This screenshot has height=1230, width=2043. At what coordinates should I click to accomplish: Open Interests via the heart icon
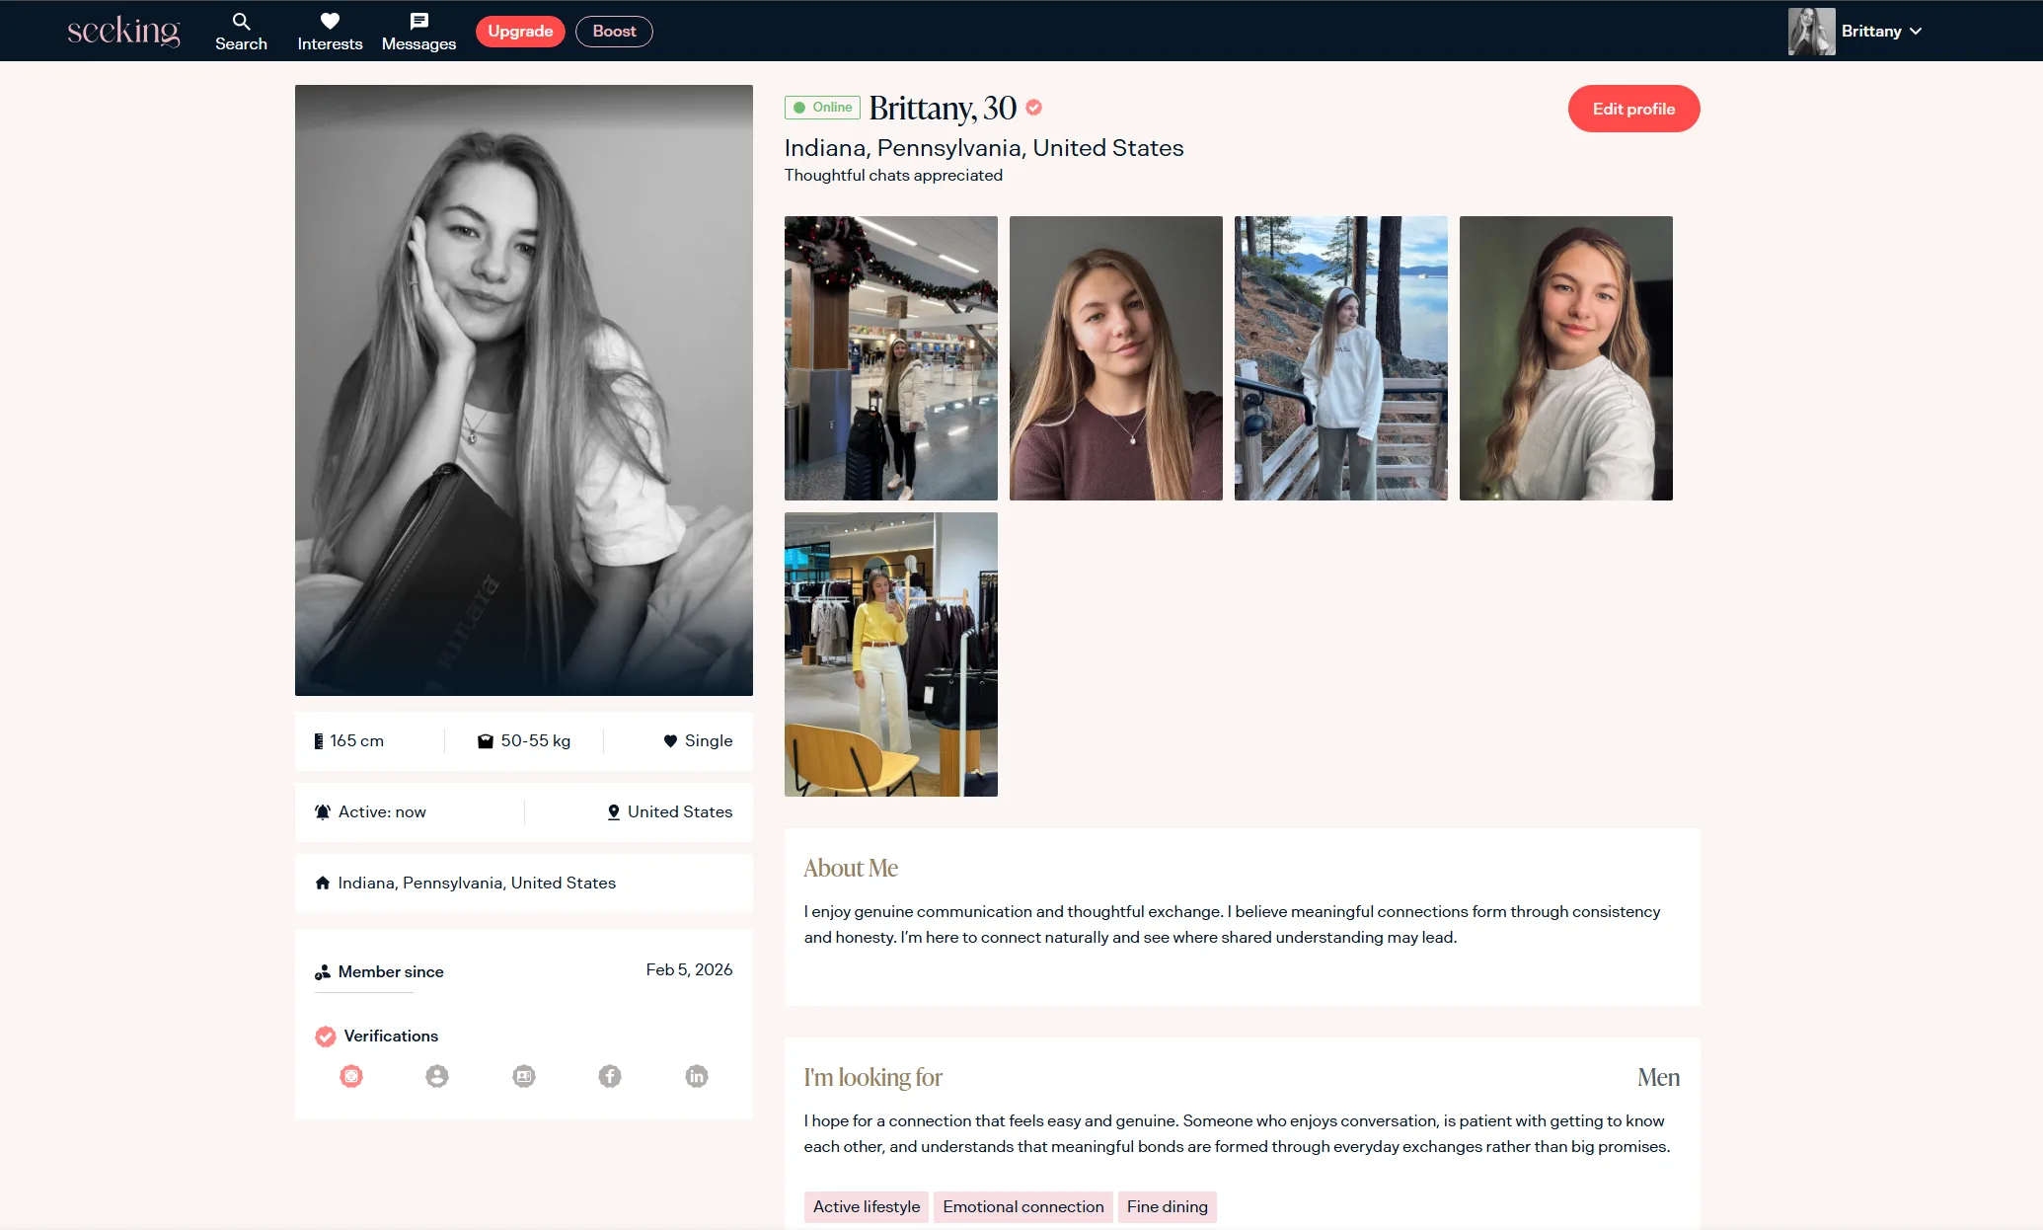point(330,22)
